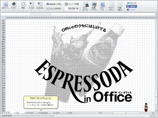158x118 pixels.
Task: Open the 商品紹介を見る link
Action: 56,4
